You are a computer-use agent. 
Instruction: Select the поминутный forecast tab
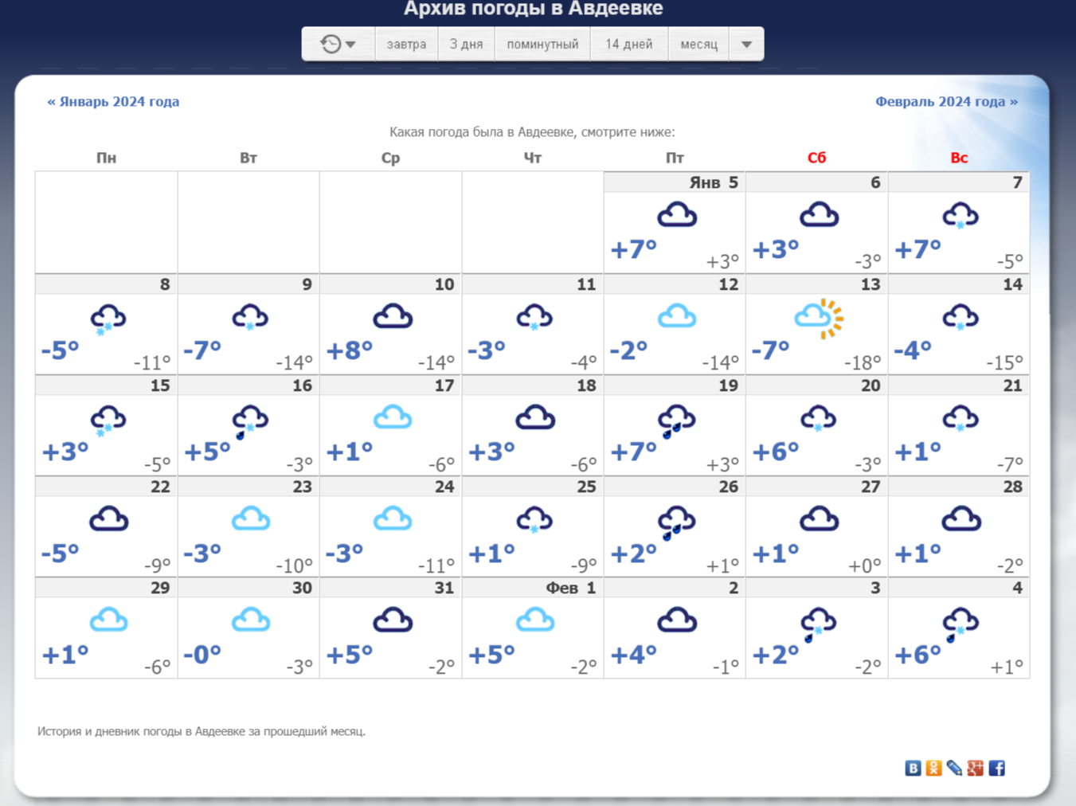coord(542,44)
